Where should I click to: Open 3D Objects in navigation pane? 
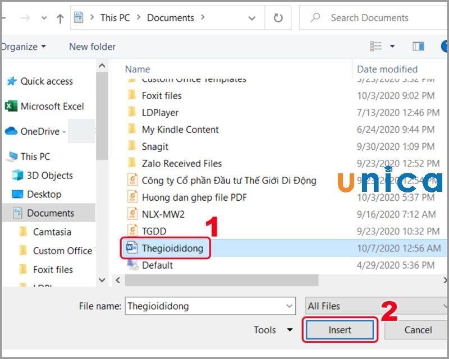point(50,175)
